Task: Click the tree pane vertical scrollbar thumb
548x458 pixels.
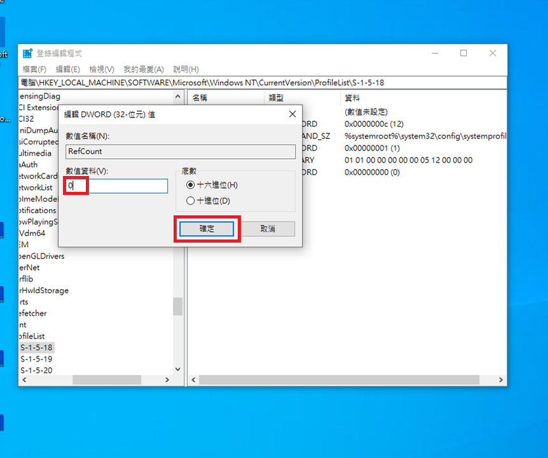Action: pyautogui.click(x=178, y=306)
